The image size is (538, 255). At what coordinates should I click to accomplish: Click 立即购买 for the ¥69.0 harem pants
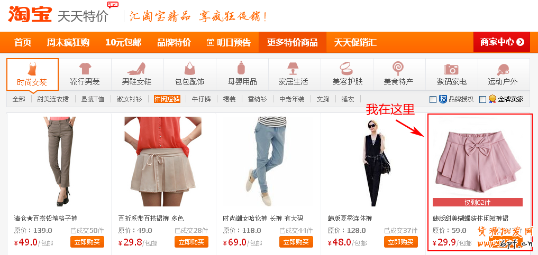coord(296,242)
